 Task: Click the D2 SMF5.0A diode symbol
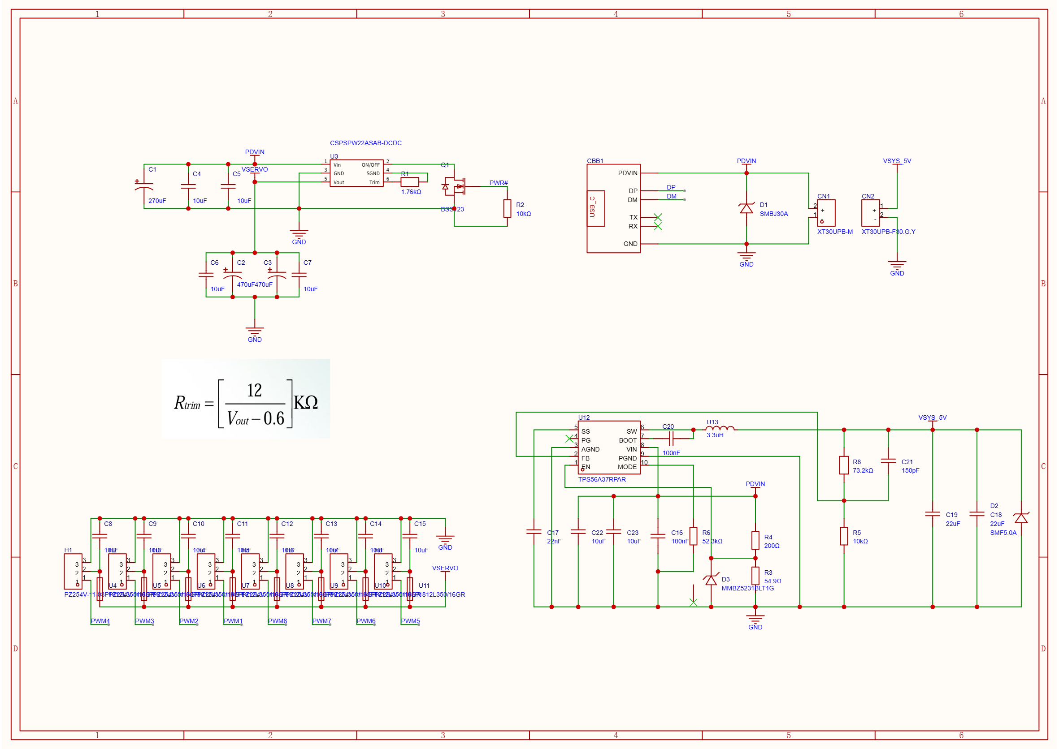1021,518
